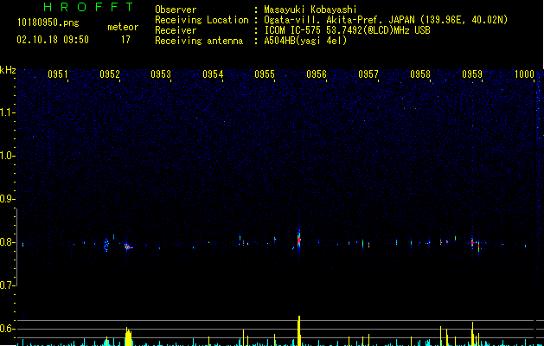This screenshot has width=544, height=346.
Task: Click the 0953 time marker
Action: coord(161,74)
